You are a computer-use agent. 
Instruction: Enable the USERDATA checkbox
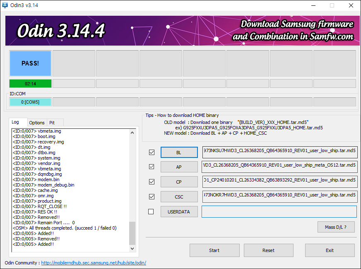(151, 211)
